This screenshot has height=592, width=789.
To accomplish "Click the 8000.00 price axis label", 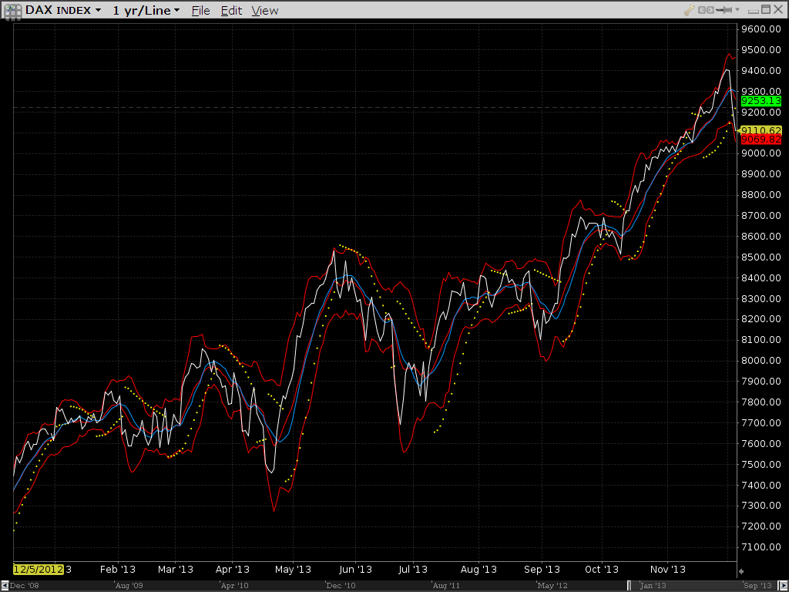I will (x=760, y=361).
